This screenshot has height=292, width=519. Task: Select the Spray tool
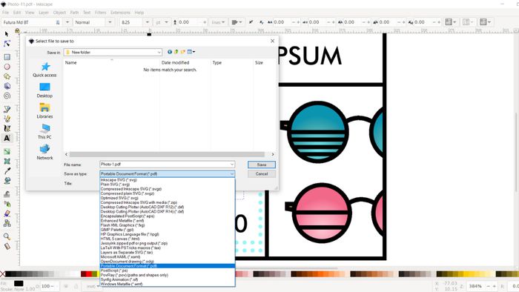(7, 204)
